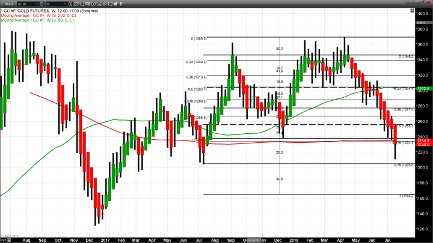Viewport: 433px width, 243px height.
Task: Click the symbol lookup icon beside GC #F
Action: 41,4
